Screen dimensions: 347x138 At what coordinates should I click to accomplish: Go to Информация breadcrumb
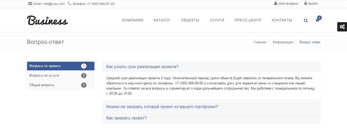click(x=283, y=42)
